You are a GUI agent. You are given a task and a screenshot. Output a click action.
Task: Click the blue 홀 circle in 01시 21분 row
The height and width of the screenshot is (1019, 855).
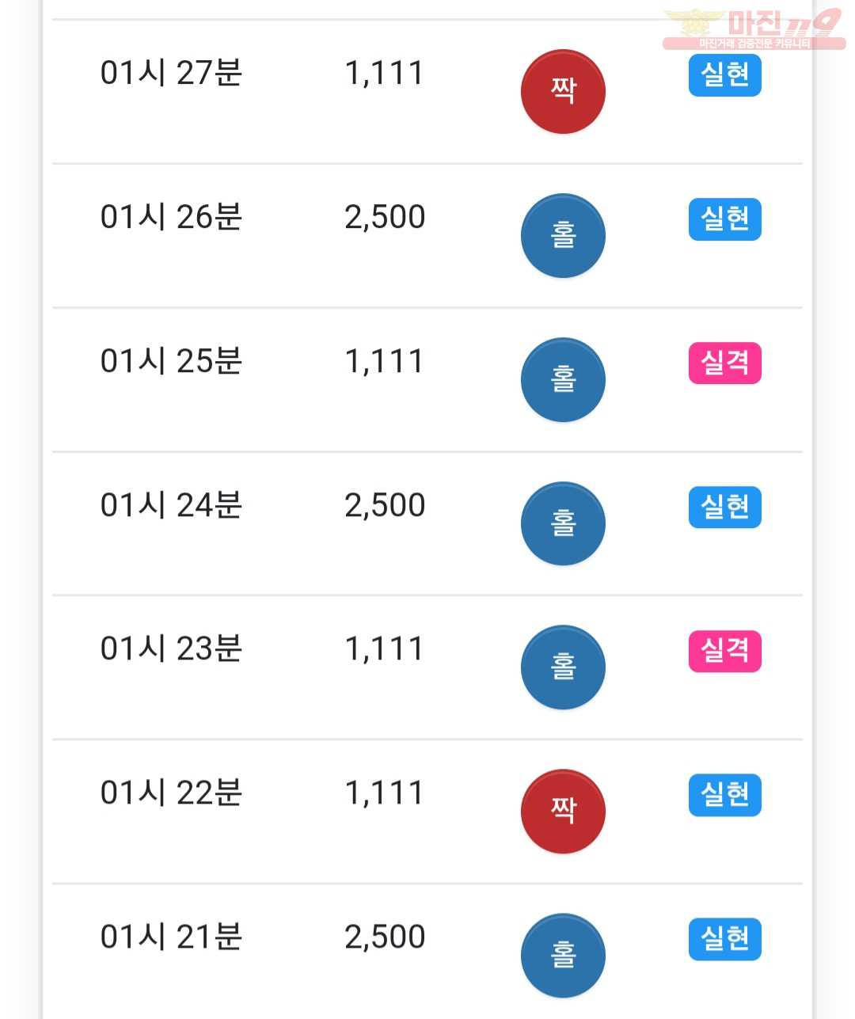click(563, 956)
